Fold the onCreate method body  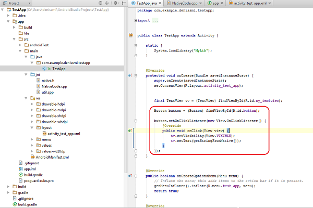[136, 75]
